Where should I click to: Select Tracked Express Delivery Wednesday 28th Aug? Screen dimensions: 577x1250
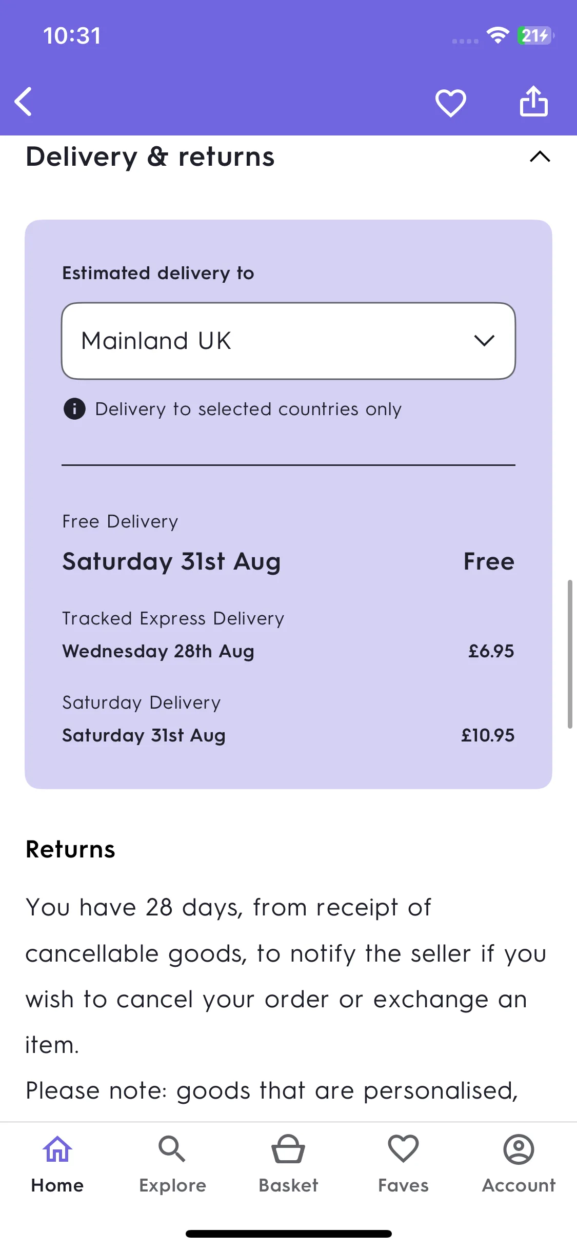coord(288,635)
